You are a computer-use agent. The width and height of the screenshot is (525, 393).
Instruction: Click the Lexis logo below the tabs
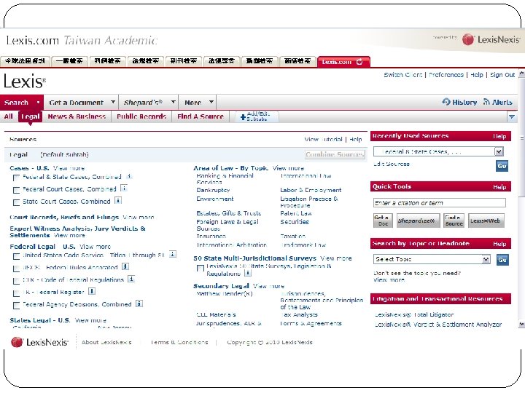(x=25, y=82)
